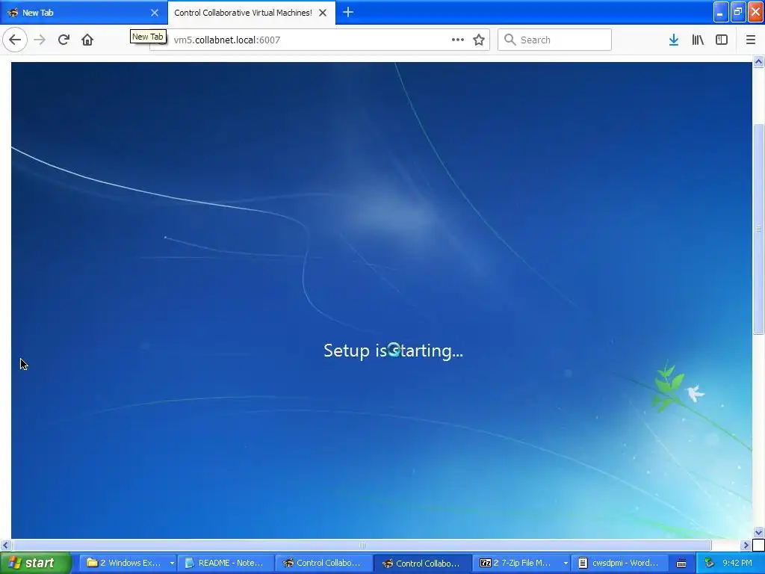The width and height of the screenshot is (765, 574).
Task: Select the active Control Collabo taskbar button
Action: 422,563
